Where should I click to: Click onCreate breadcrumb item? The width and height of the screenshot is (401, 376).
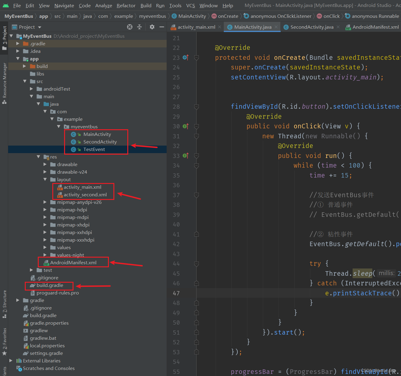click(225, 16)
